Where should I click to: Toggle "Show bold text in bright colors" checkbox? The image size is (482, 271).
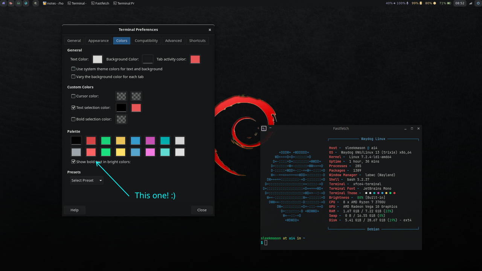pyautogui.click(x=73, y=162)
